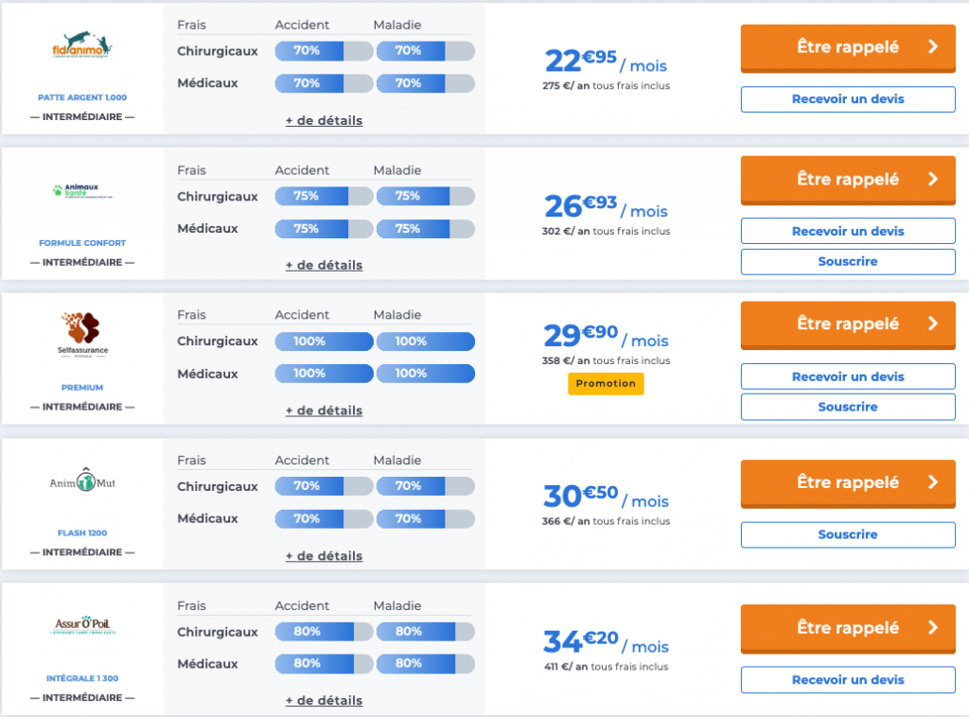Expand '+ de détails' for Flash 1200
969x717 pixels.
[324, 556]
